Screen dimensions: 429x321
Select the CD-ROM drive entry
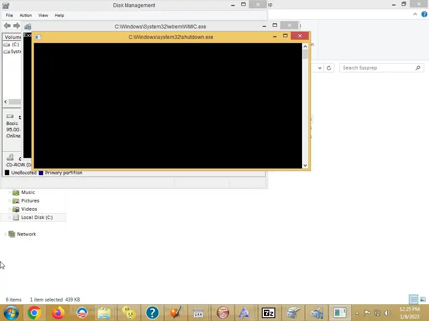[x=18, y=161]
